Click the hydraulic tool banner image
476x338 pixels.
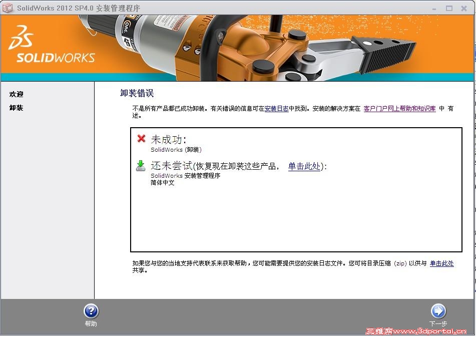click(249, 48)
